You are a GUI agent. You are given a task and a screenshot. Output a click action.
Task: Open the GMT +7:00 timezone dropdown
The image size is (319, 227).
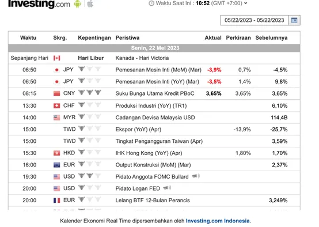(x=229, y=3)
